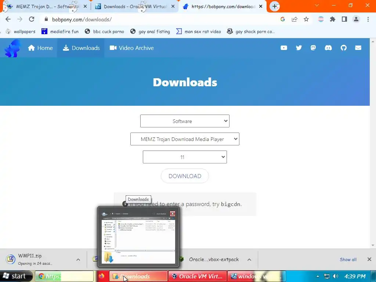Expand Oracle vbox-extpack download options chevron
Image resolution: width=376 pixels, height=282 pixels.
(x=249, y=260)
